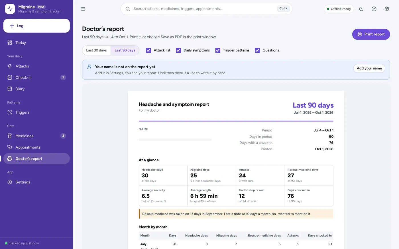This screenshot has width=399, height=249.
Task: Click the Medicines bottle icon
Action: point(10,136)
